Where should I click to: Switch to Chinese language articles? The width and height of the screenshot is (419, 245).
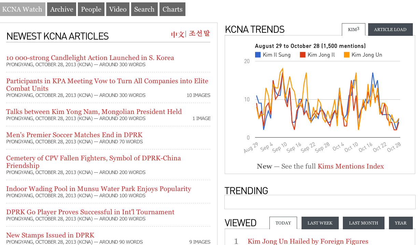point(178,34)
